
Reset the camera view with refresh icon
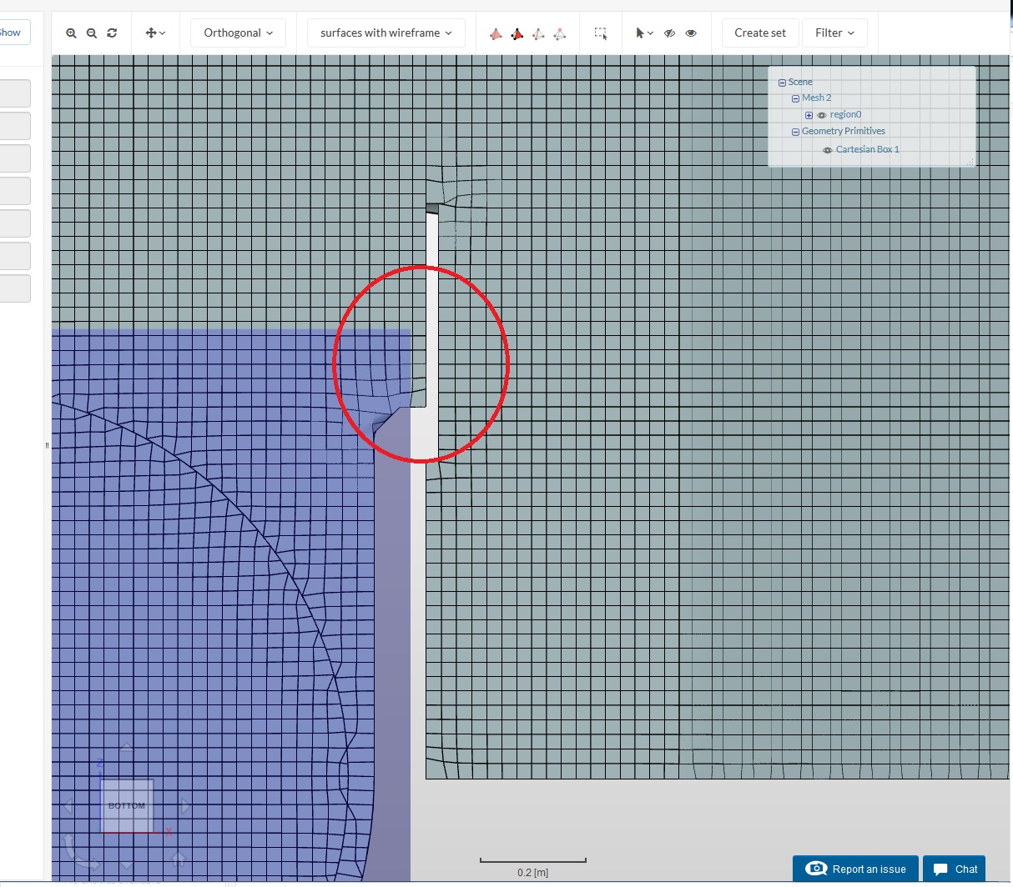coord(113,33)
